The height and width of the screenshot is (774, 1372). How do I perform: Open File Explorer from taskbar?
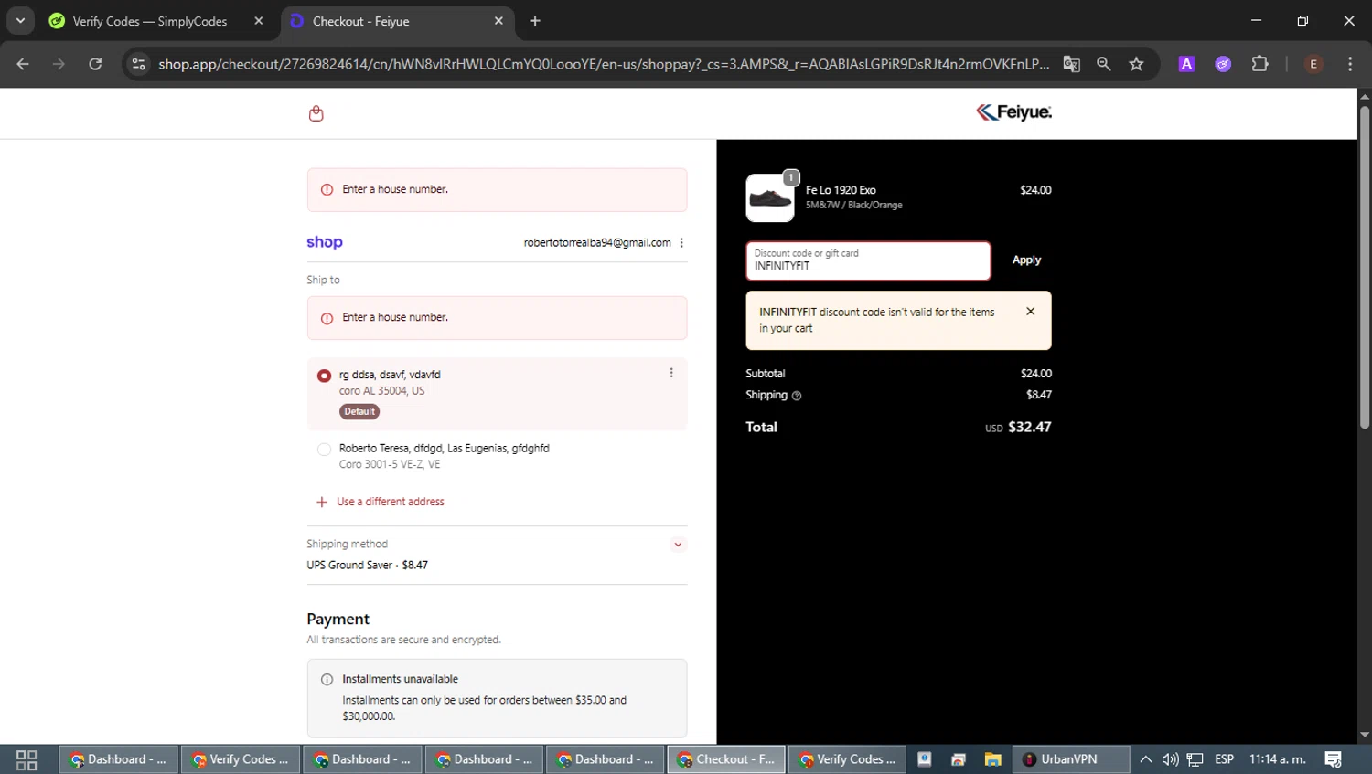click(x=992, y=759)
